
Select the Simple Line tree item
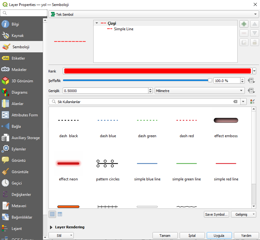tap(124, 29)
